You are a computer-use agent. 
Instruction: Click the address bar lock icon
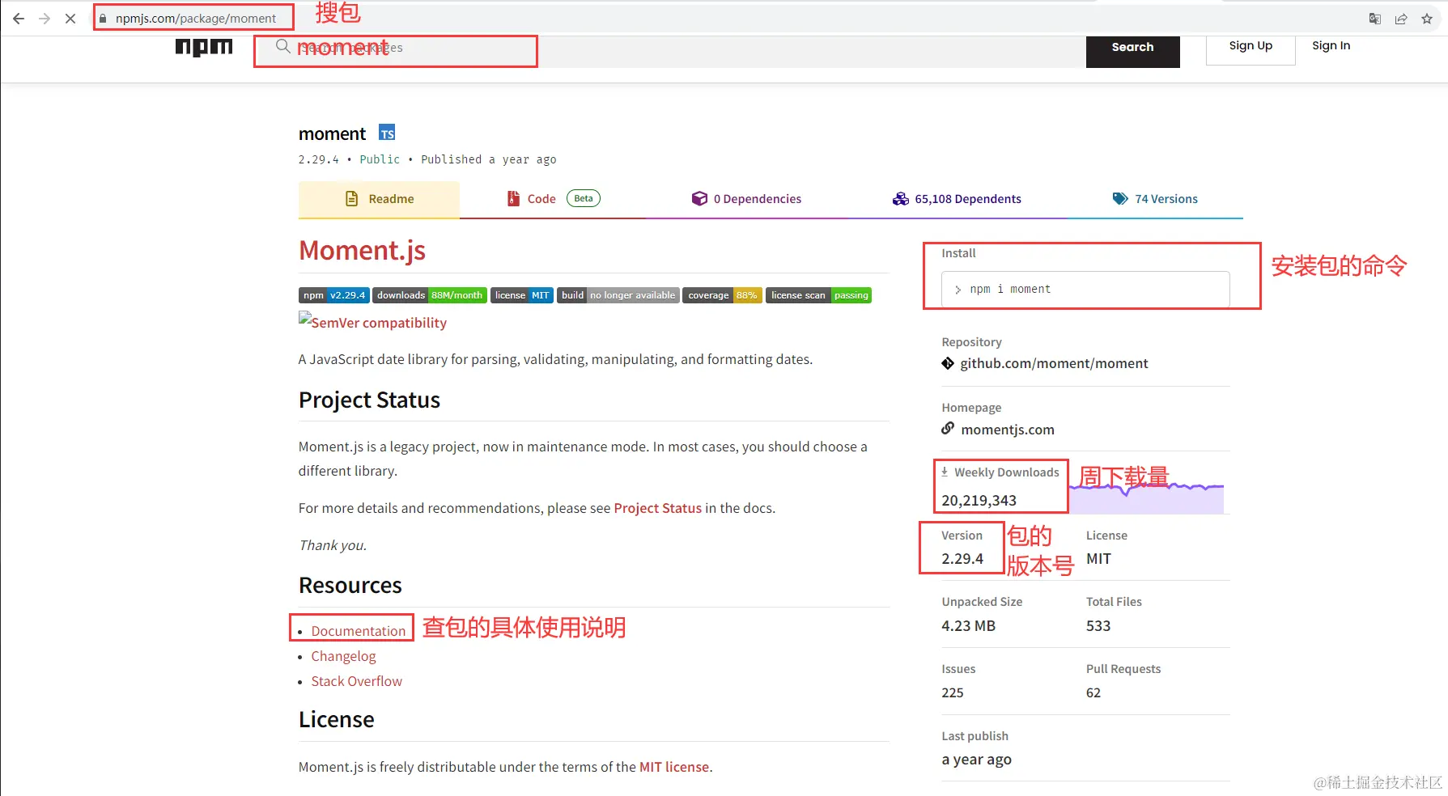pos(103,18)
